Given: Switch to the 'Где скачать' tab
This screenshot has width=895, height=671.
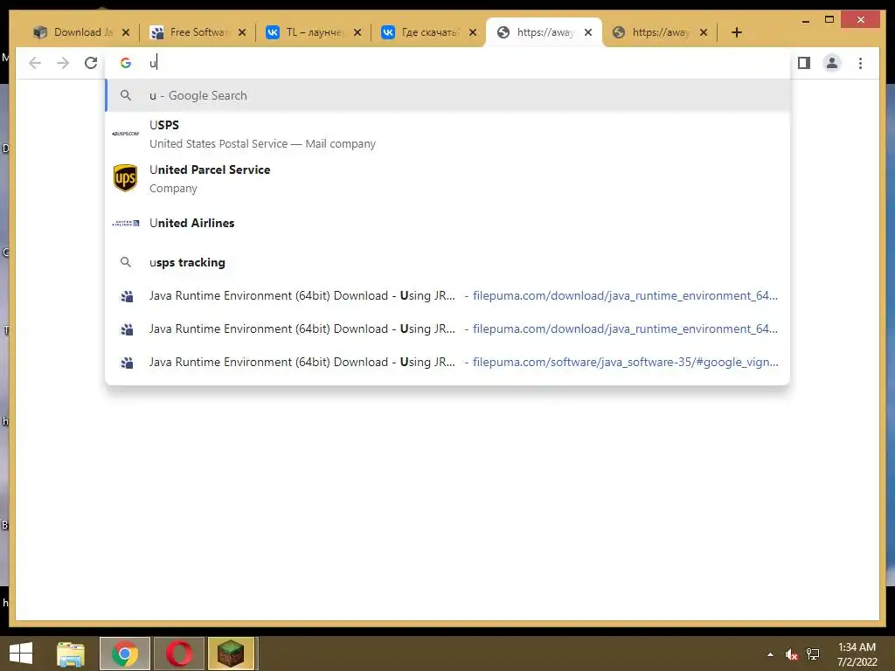Looking at the screenshot, I should point(428,32).
